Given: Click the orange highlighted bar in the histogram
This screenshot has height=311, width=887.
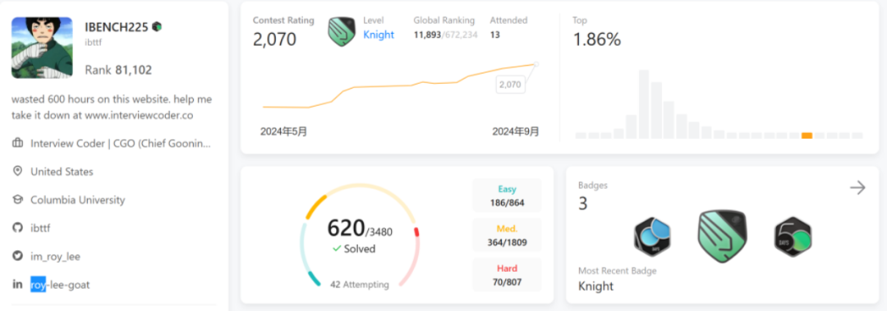Looking at the screenshot, I should (807, 135).
